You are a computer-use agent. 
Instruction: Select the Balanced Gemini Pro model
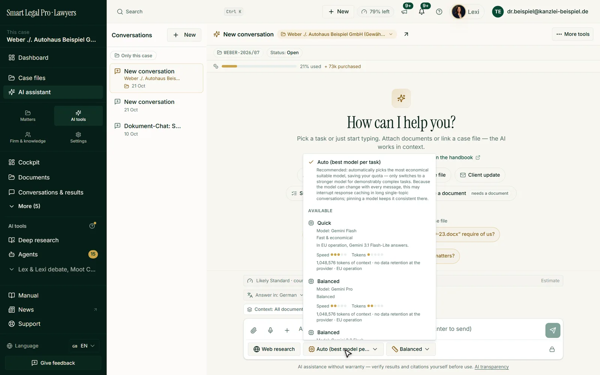369,300
